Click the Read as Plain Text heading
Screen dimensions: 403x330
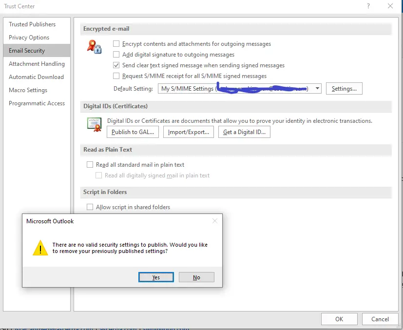108,149
